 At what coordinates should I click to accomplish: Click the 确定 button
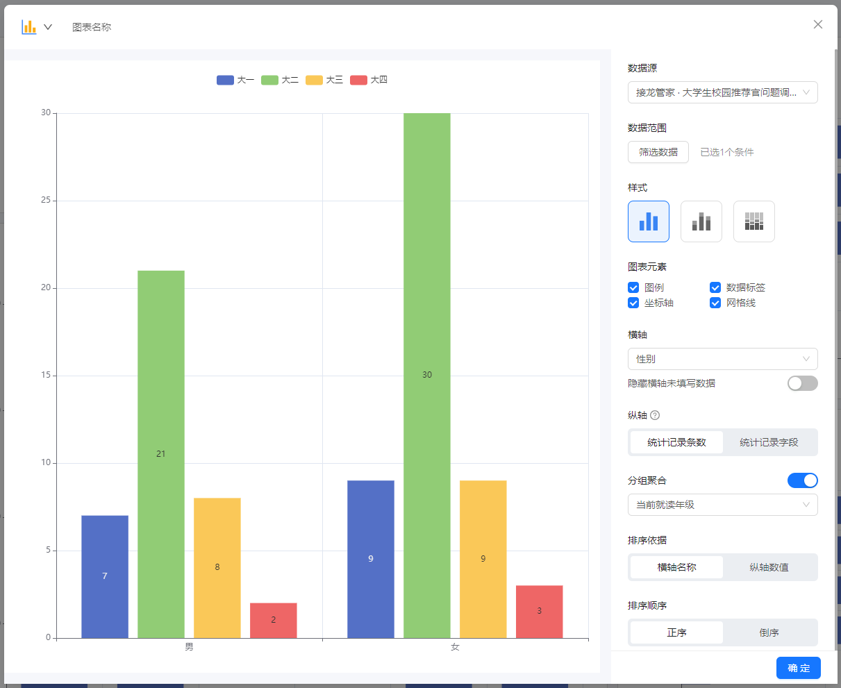tap(799, 668)
